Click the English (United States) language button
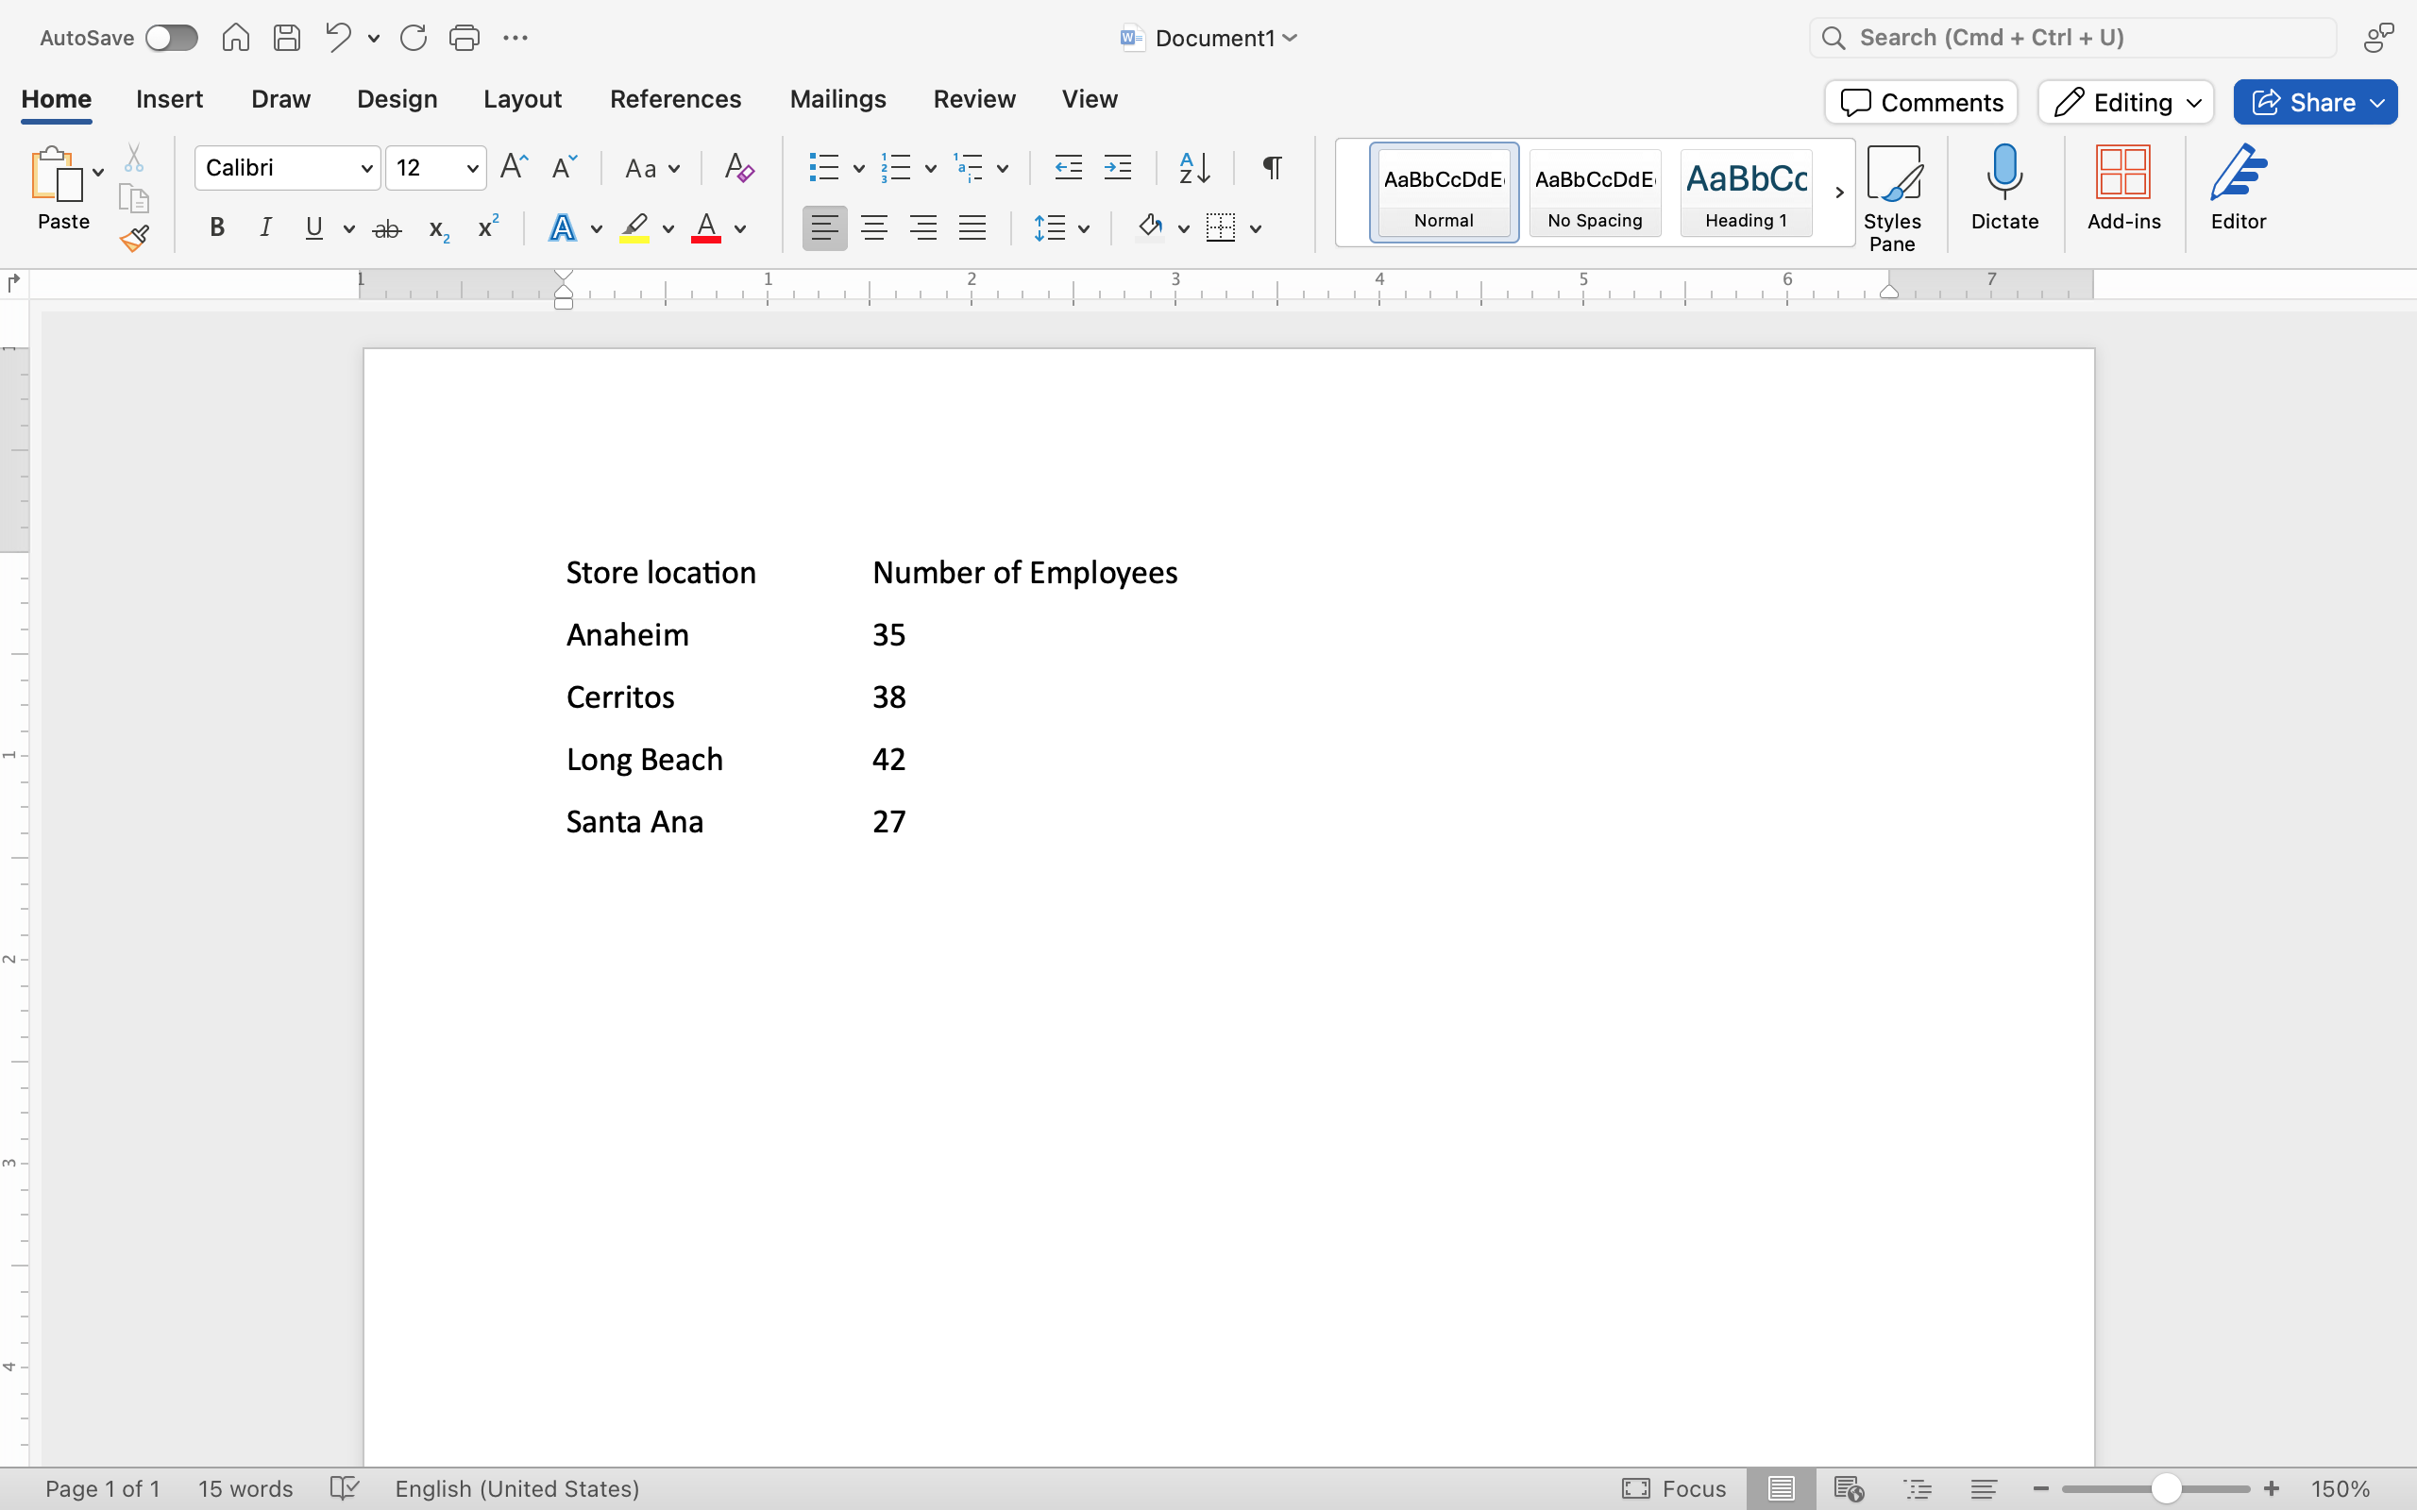 tap(516, 1488)
